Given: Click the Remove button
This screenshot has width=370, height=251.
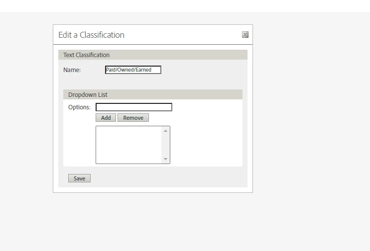Looking at the screenshot, I should (133, 118).
